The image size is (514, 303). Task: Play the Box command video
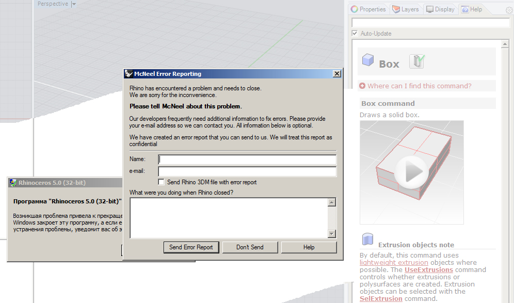pyautogui.click(x=411, y=172)
